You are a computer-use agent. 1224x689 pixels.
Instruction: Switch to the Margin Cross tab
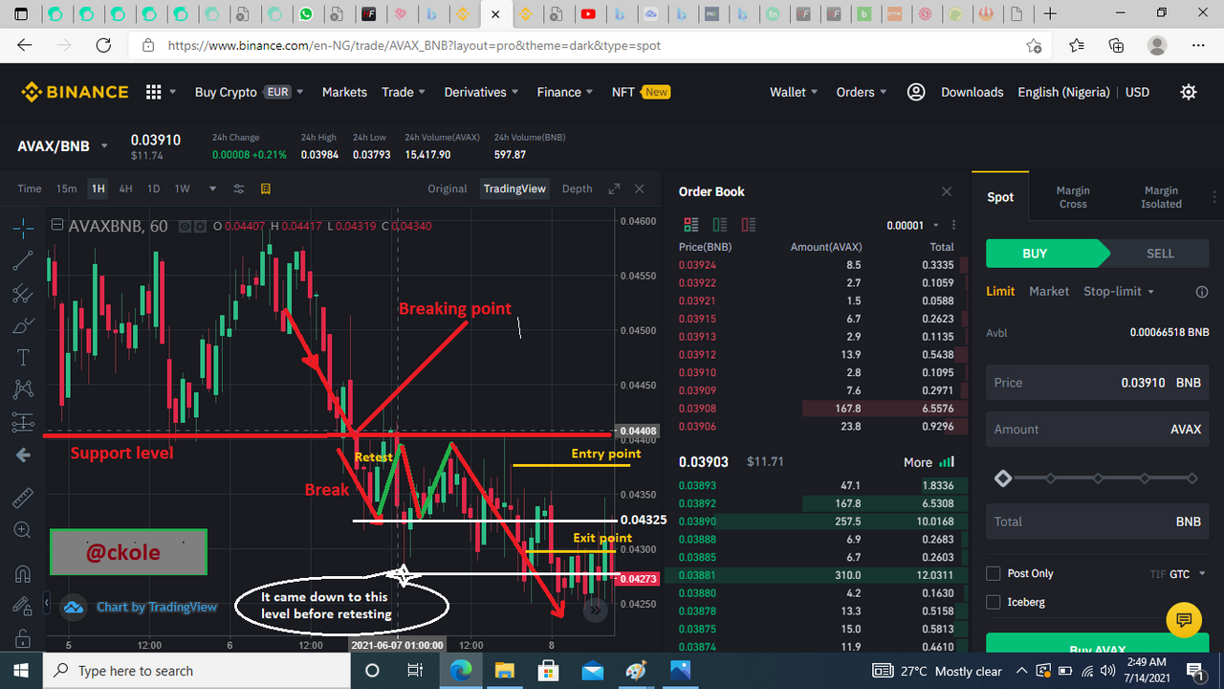click(x=1073, y=197)
